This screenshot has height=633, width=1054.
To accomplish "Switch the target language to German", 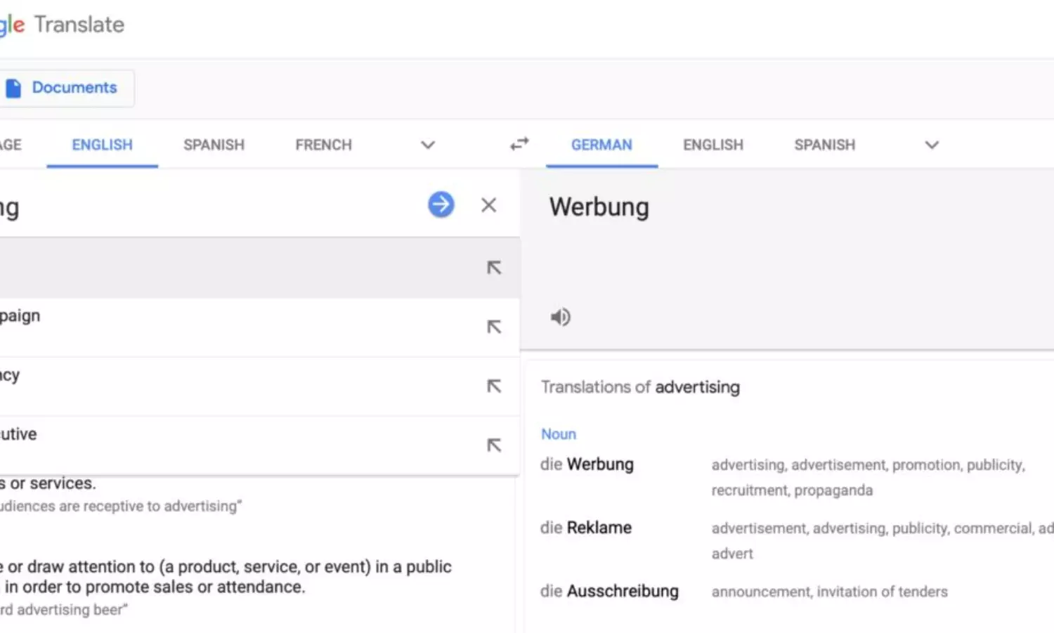I will [601, 145].
